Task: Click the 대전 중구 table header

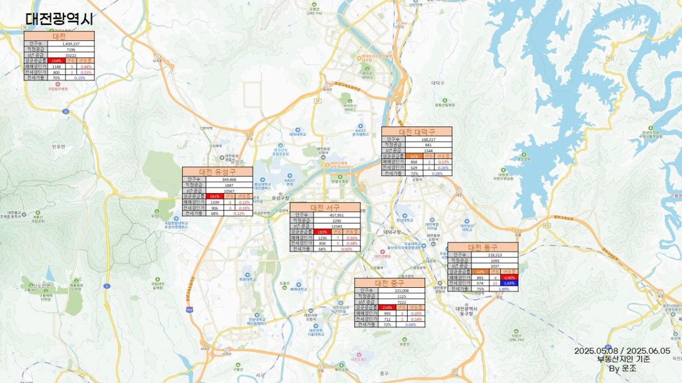Action: [390, 283]
